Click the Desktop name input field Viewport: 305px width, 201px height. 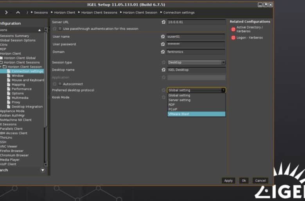pyautogui.click(x=196, y=70)
